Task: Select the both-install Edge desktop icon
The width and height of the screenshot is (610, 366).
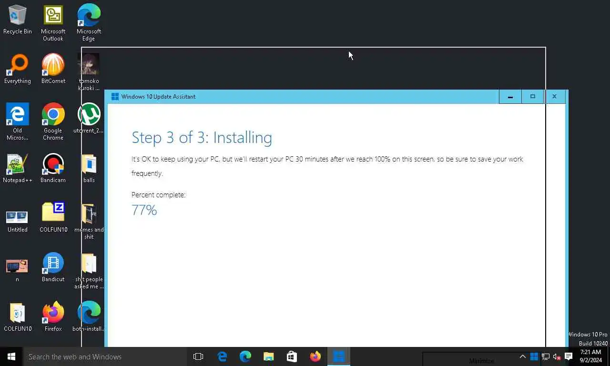Action: pyautogui.click(x=89, y=317)
